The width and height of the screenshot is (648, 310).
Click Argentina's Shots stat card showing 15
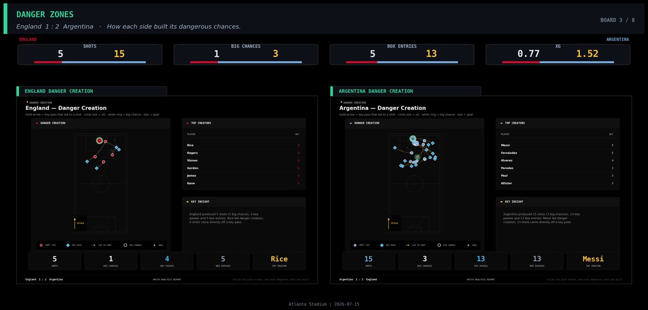(x=368, y=261)
